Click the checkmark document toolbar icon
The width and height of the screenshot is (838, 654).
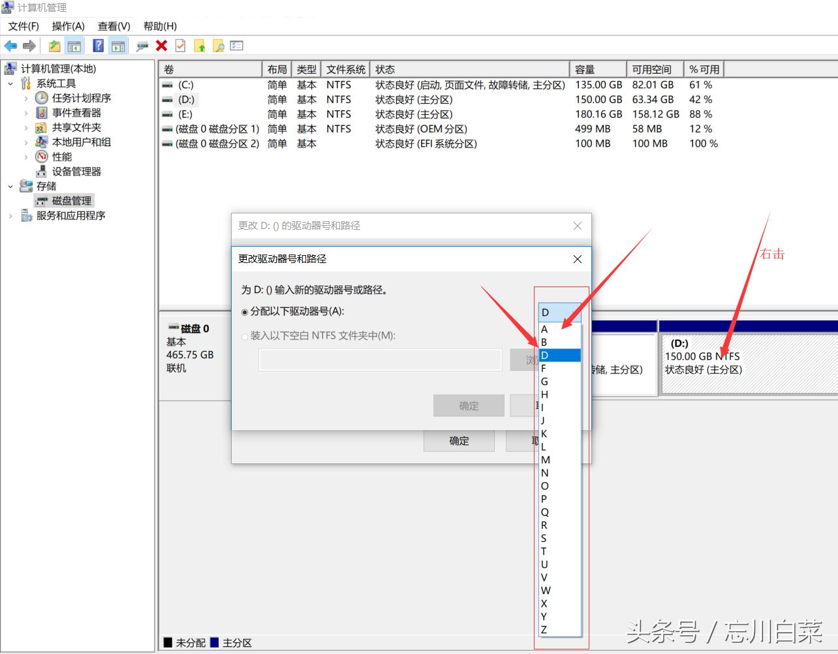click(x=180, y=46)
